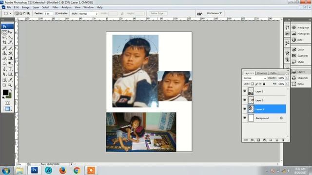
Task: Select the Blur tool
Action: coord(4,63)
